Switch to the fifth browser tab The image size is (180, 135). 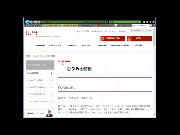(x=105, y=25)
